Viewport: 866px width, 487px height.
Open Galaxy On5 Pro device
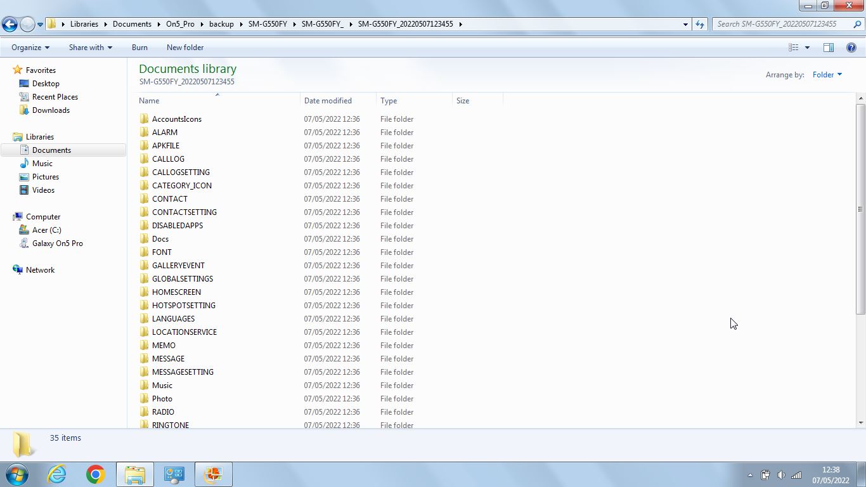tap(58, 243)
